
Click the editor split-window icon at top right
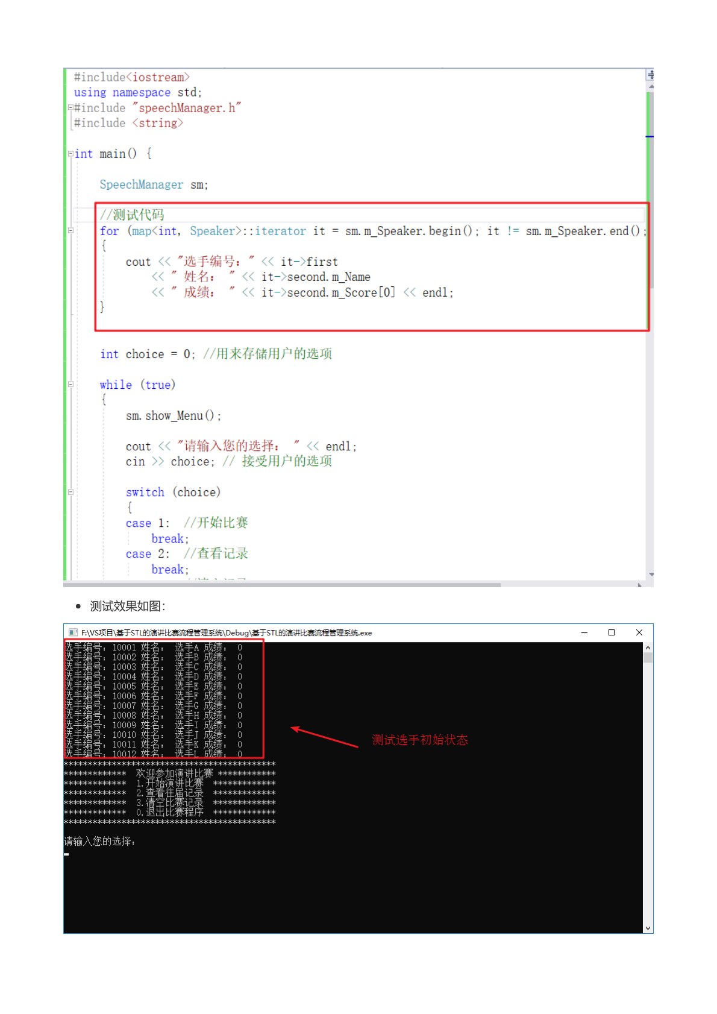coord(650,75)
